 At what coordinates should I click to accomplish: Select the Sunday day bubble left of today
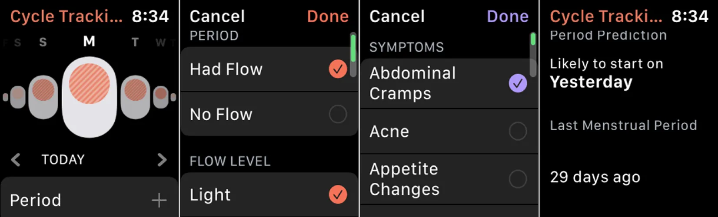click(43, 96)
